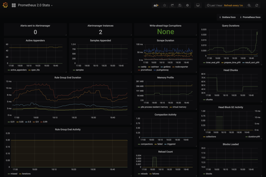Viewport: 266px width, 177px height.
Task: Toggle the p8s process resident memory series
Action: pyautogui.click(x=154, y=107)
